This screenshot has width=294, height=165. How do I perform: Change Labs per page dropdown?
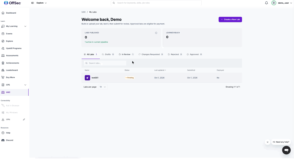coord(103,87)
